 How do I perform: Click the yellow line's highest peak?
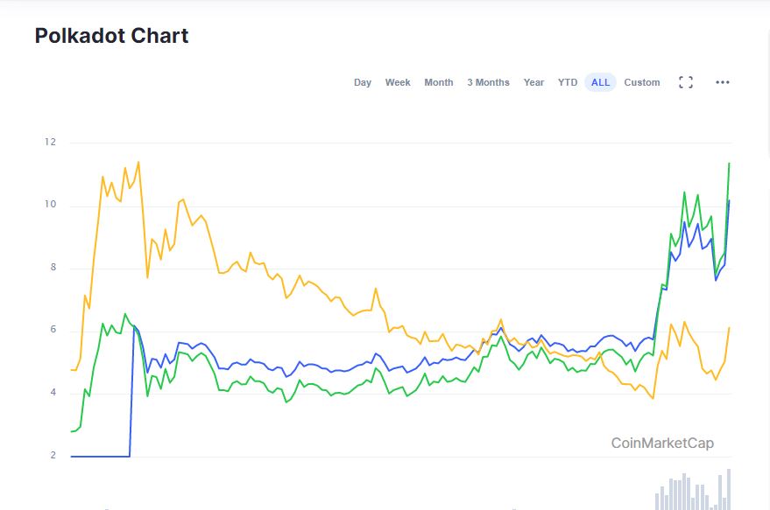tap(138, 163)
